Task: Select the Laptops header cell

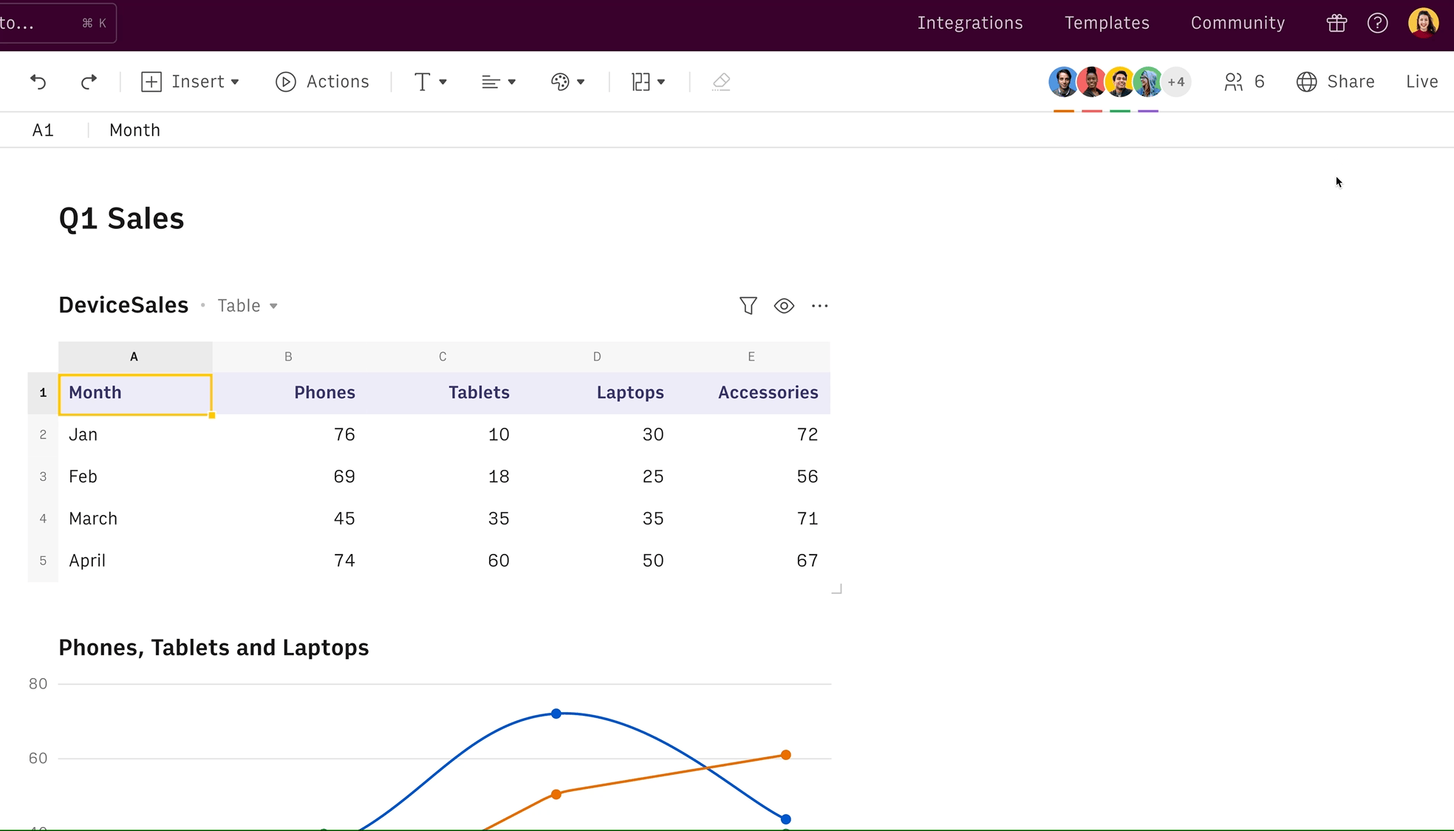Action: (629, 392)
